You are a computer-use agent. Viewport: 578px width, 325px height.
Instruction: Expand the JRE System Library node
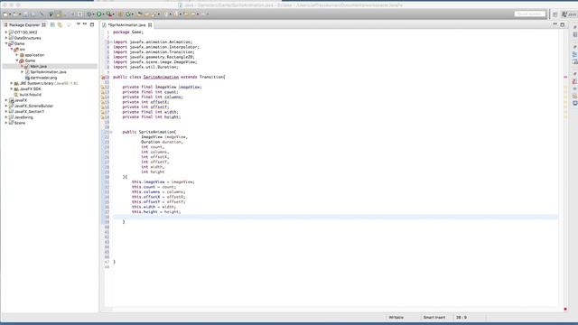12,83
